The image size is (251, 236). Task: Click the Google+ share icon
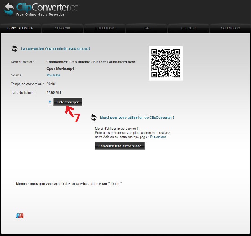(20, 216)
